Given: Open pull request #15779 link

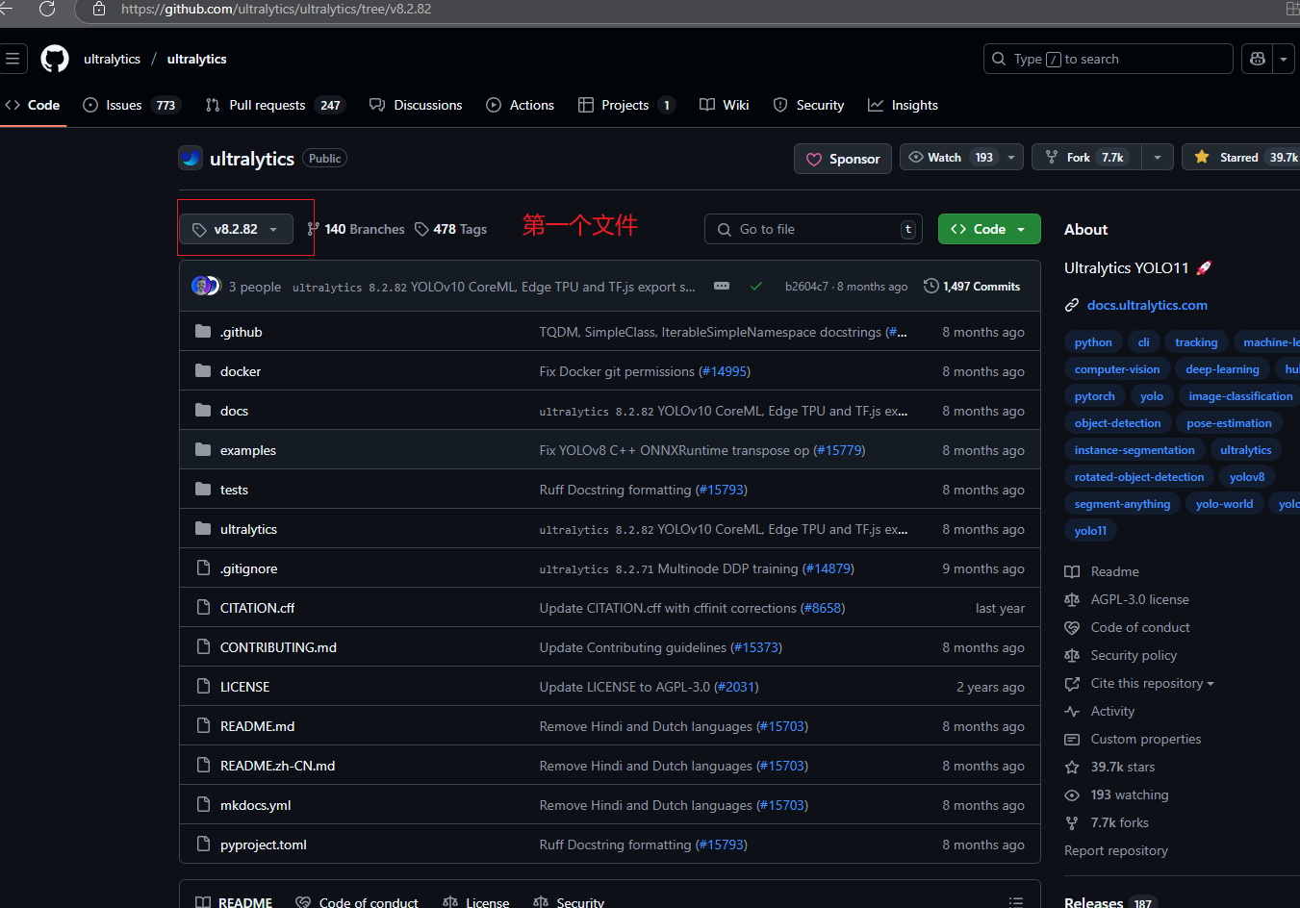Looking at the screenshot, I should [x=839, y=450].
